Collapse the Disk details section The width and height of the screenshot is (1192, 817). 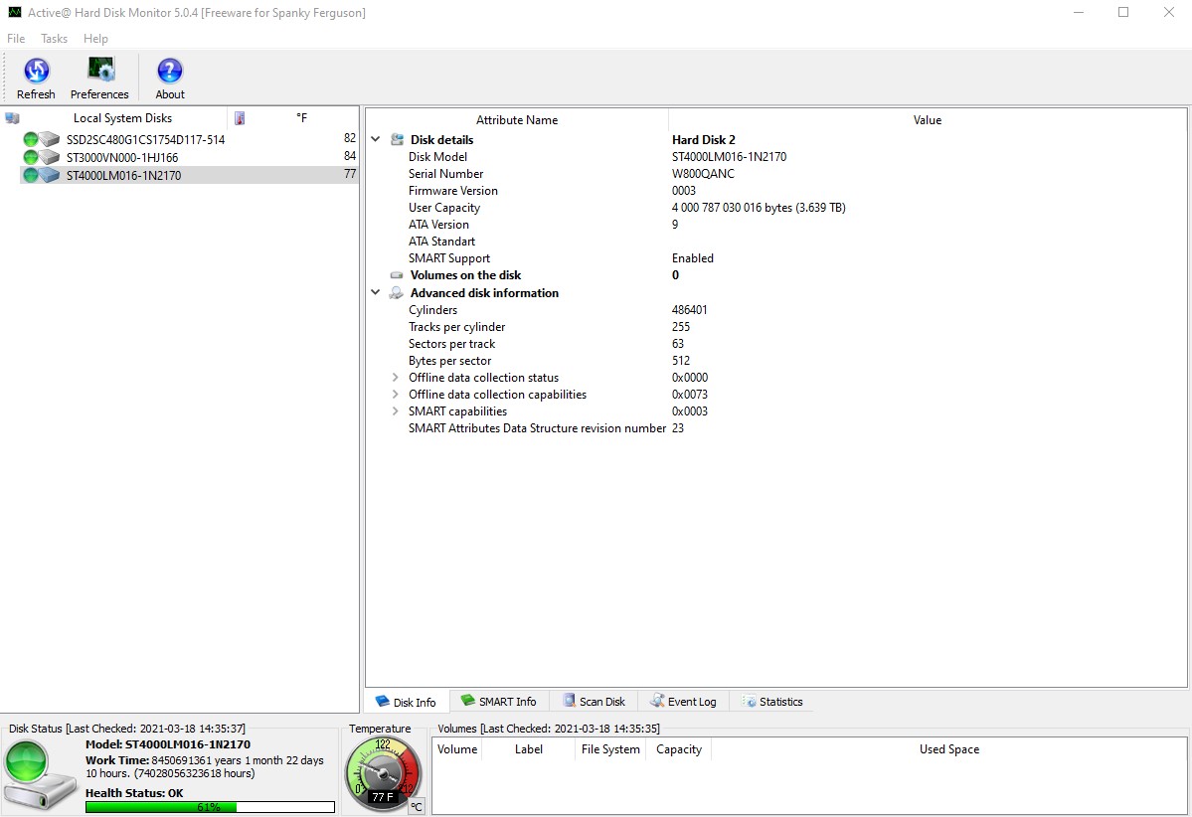pyautogui.click(x=376, y=139)
